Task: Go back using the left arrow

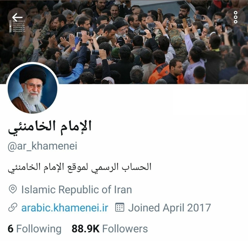Action: [x=17, y=18]
